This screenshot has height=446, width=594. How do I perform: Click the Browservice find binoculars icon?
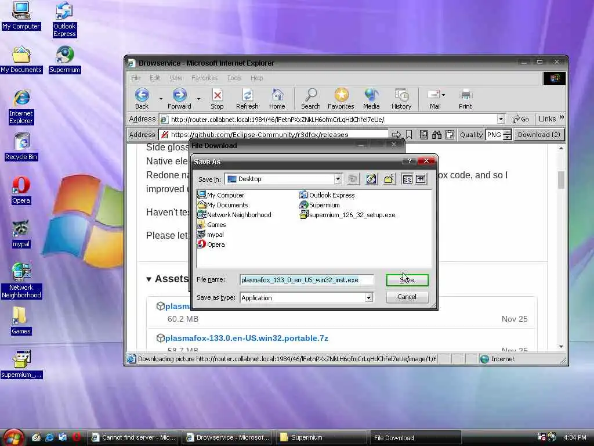[436, 135]
